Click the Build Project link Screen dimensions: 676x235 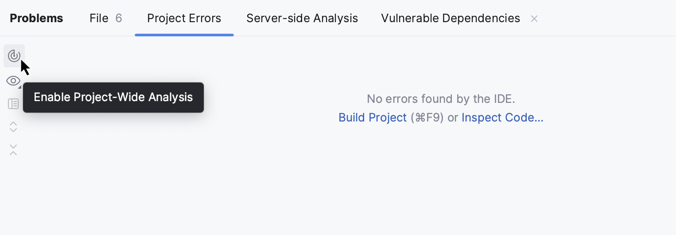(372, 117)
